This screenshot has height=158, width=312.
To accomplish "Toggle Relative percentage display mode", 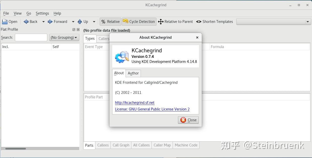I will click(x=110, y=21).
